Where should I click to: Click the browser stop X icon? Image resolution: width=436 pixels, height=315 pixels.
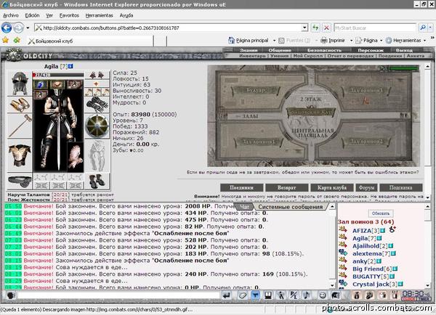pos(326,28)
